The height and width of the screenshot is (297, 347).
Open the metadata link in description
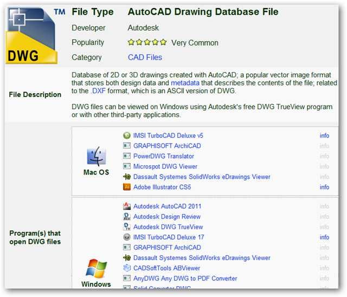pos(185,83)
